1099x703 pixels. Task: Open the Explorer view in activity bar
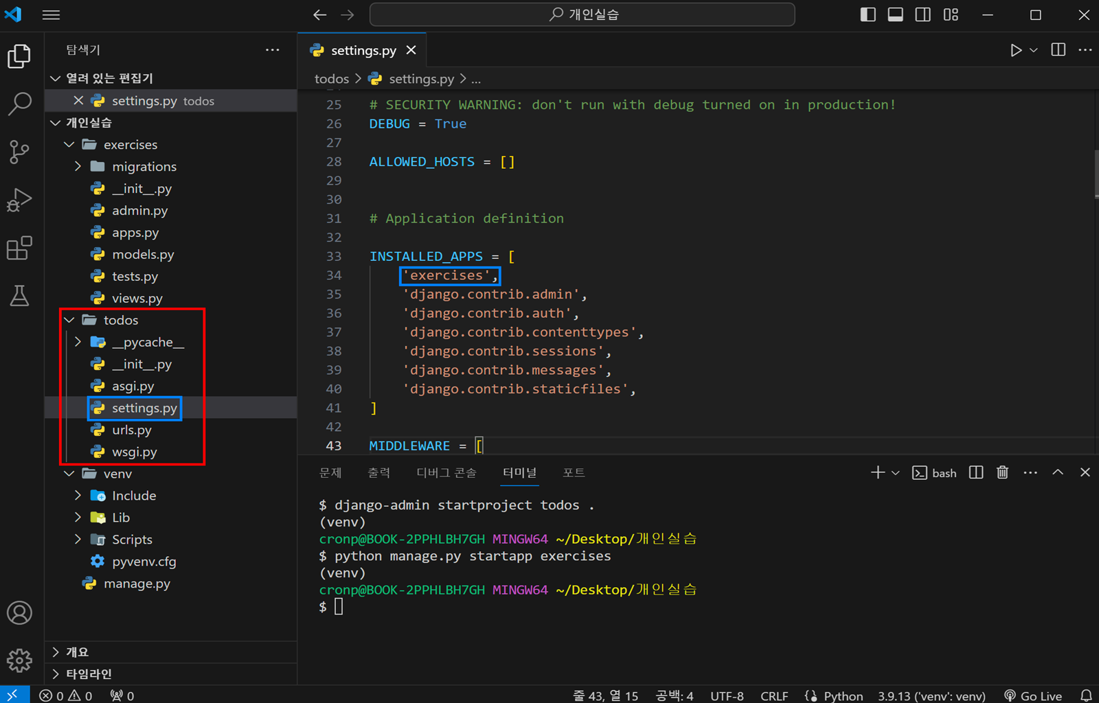click(x=19, y=56)
